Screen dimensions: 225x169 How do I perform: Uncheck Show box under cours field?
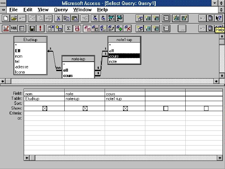coord(125,108)
